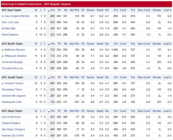This screenshot has height=140, width=173.
Task: Click the Patriots 7W streak value
Action: click(159, 16)
